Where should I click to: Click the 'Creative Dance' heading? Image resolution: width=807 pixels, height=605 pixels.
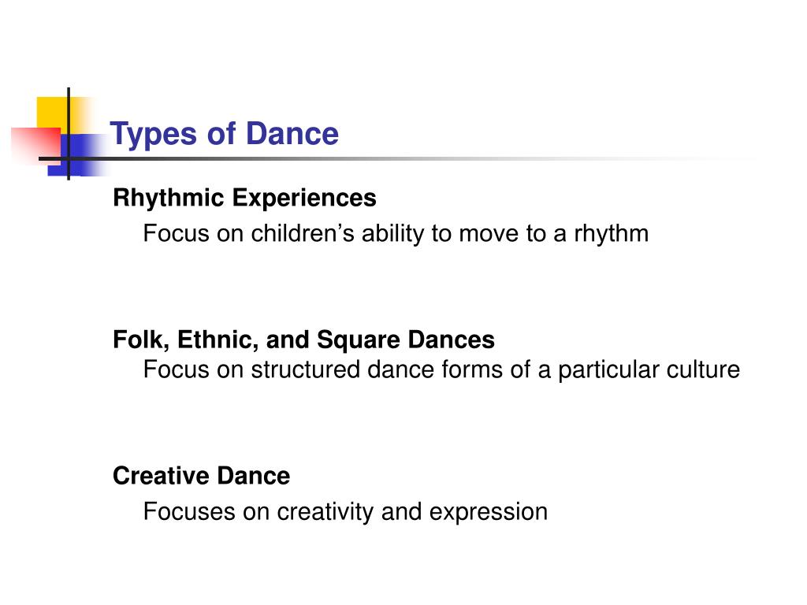[x=201, y=476]
